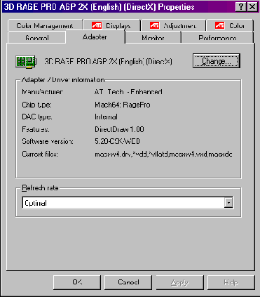Viewport: 260px width, 297px height.
Task: Click the Manufacturer value ATI Tech - Enhanced
Action: click(128, 92)
